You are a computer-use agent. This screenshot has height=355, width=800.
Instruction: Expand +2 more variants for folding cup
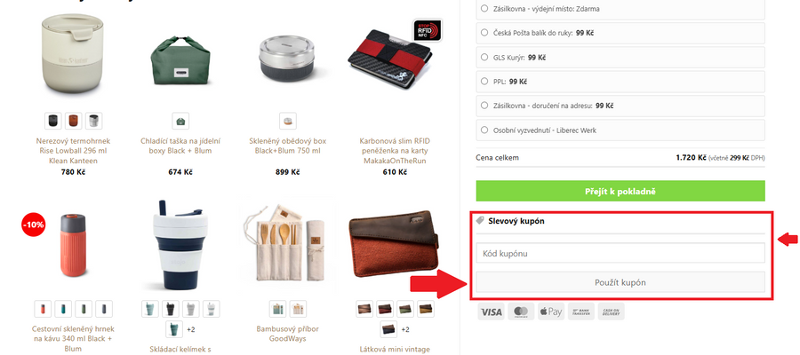click(191, 329)
